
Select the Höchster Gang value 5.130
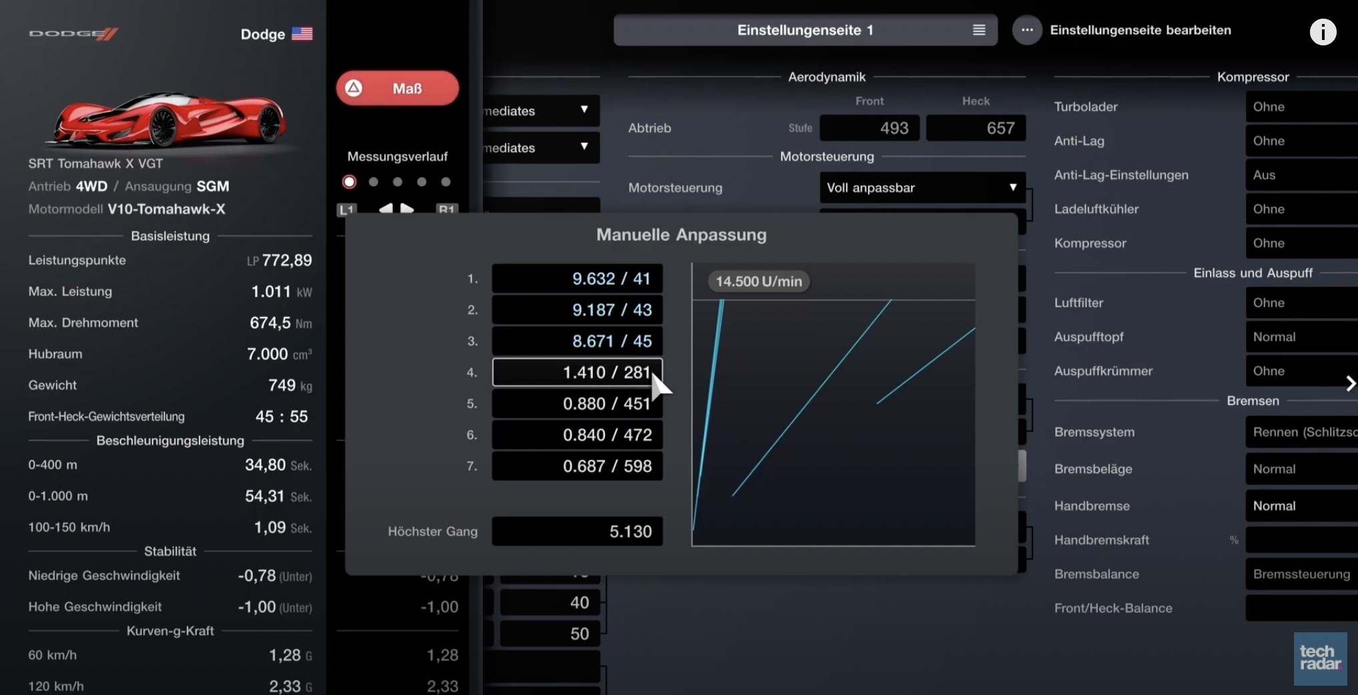point(578,532)
